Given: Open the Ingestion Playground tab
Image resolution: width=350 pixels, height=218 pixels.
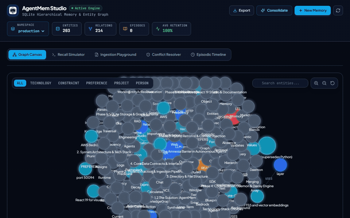Looking at the screenshot, I should tap(116, 55).
